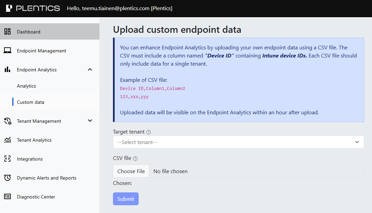Screen dimensions: 372x213
Task: Click the Tenant Analytics chart icon
Action: (x=7, y=140)
